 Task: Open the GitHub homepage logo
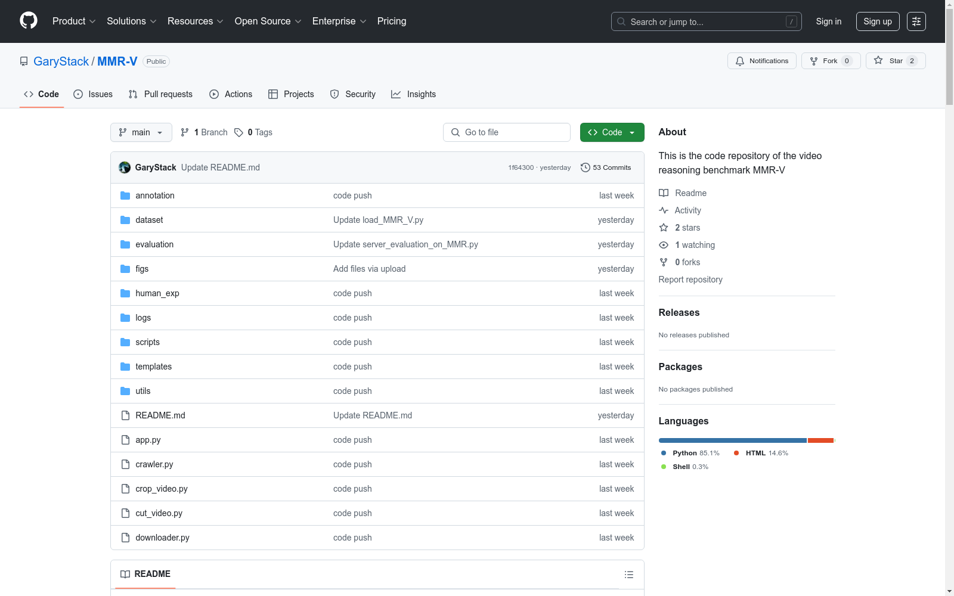pyautogui.click(x=29, y=21)
